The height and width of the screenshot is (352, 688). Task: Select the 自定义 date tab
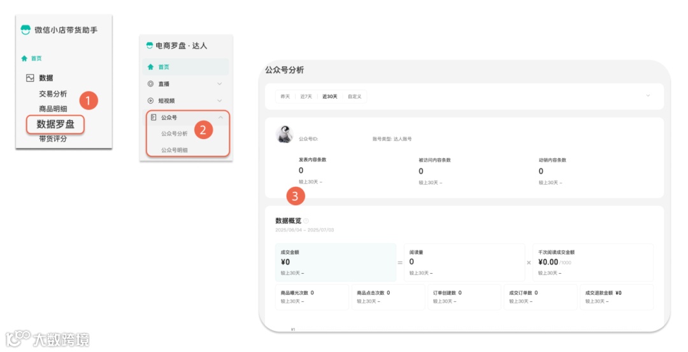pyautogui.click(x=355, y=97)
